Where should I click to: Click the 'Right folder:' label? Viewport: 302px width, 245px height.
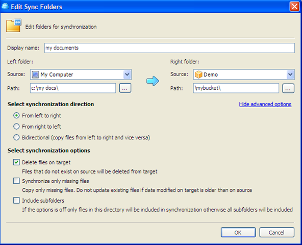coord(185,62)
